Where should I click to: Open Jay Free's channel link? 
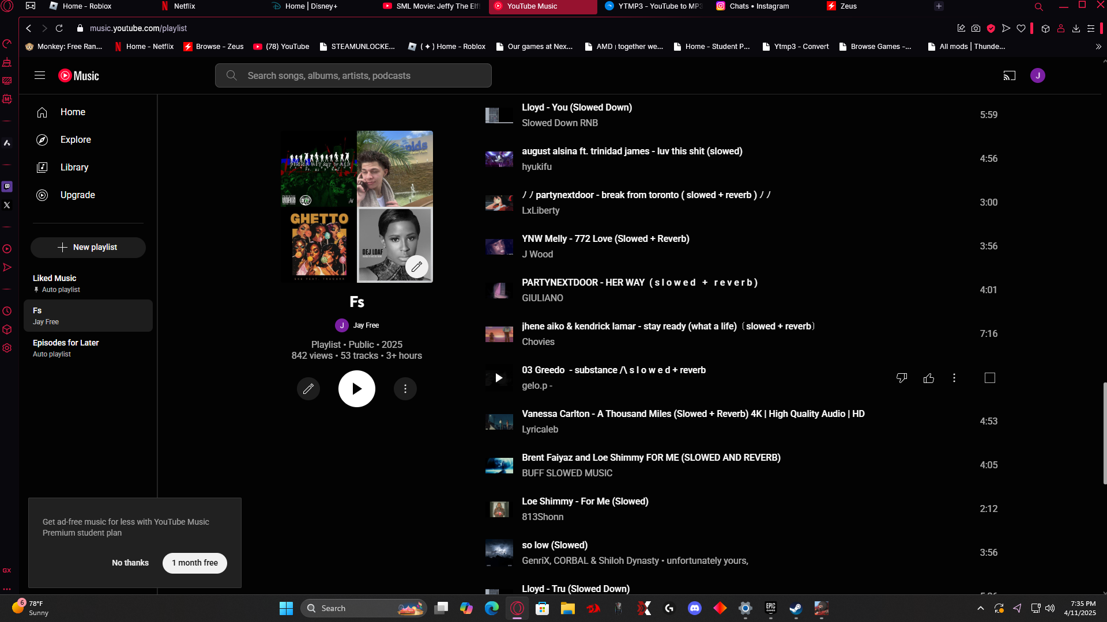pyautogui.click(x=366, y=325)
